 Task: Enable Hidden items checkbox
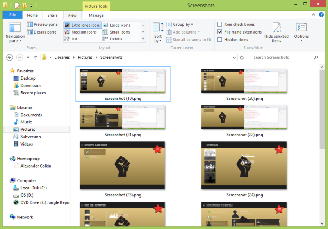tap(220, 39)
